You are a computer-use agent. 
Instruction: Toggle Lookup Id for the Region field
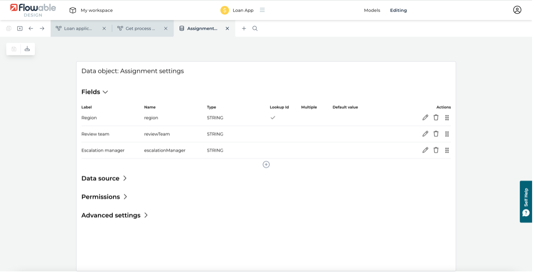click(273, 117)
